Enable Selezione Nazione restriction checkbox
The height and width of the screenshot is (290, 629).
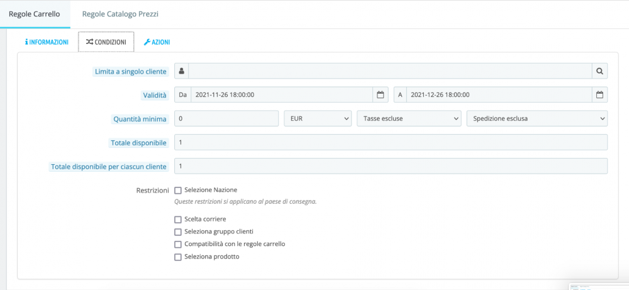(178, 190)
